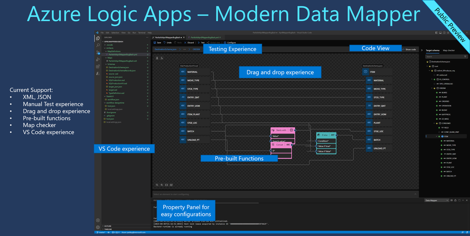Collapse the ORDEM node in target tree
470x236 pixels.
[x=432, y=88]
